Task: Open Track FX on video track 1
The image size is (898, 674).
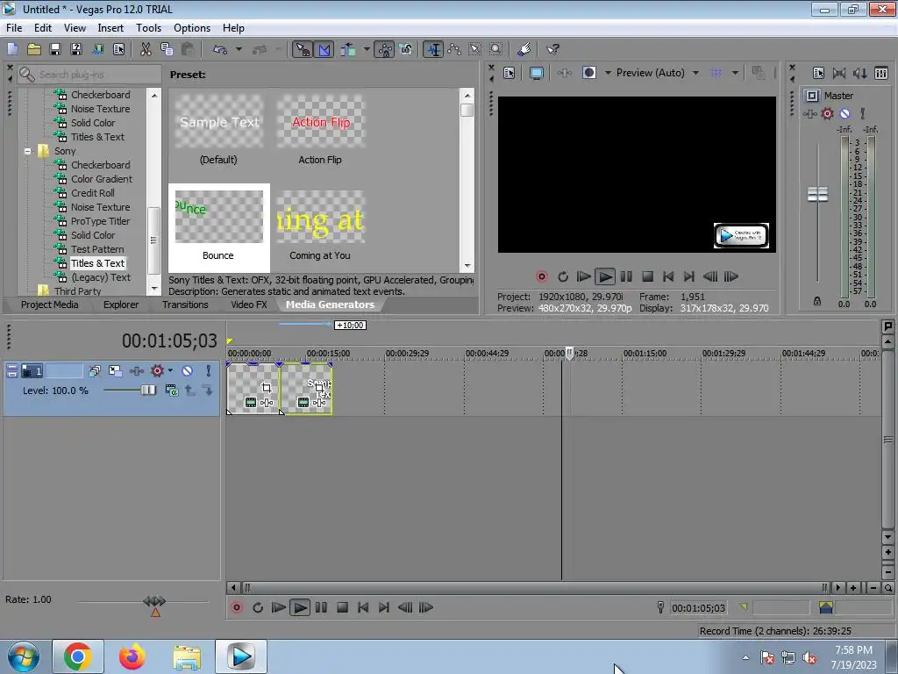Action: (136, 371)
